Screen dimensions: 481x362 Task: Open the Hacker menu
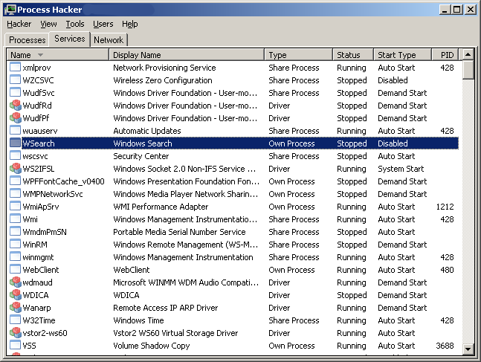tap(19, 24)
